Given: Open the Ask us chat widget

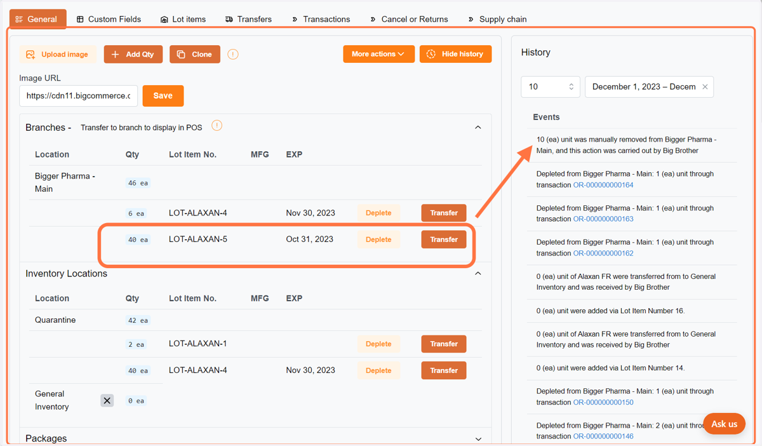Looking at the screenshot, I should (x=724, y=424).
